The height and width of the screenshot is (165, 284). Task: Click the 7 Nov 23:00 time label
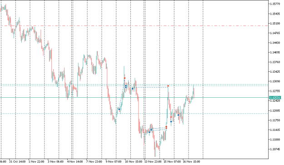click(94, 161)
